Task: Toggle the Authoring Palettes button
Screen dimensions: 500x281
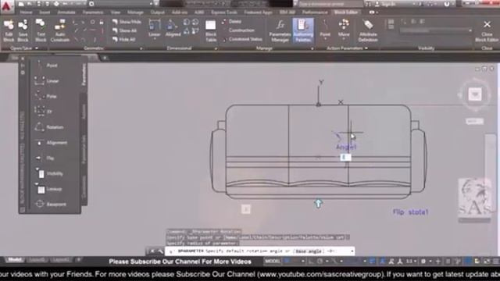Action: click(x=303, y=30)
